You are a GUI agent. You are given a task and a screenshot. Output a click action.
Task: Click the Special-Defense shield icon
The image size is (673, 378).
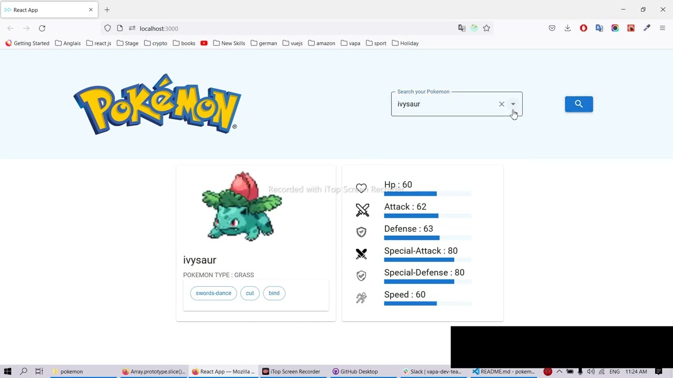coord(361,276)
